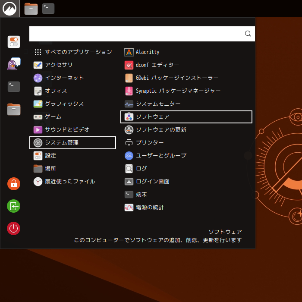
Task: Open ソフトウェアの更新
Action: coord(186,129)
